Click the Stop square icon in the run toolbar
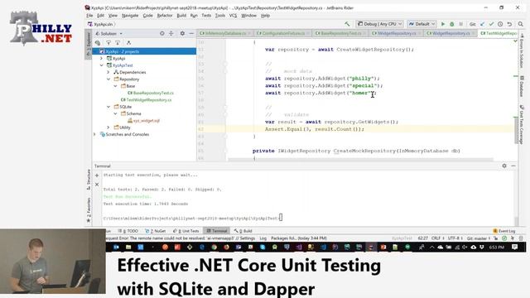Viewport: 530px width, 298px height. pos(460,24)
